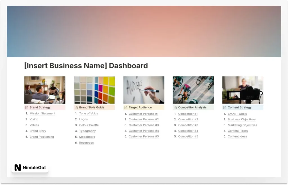Go to Colour Palette page
288x185 pixels.
[x=89, y=125]
